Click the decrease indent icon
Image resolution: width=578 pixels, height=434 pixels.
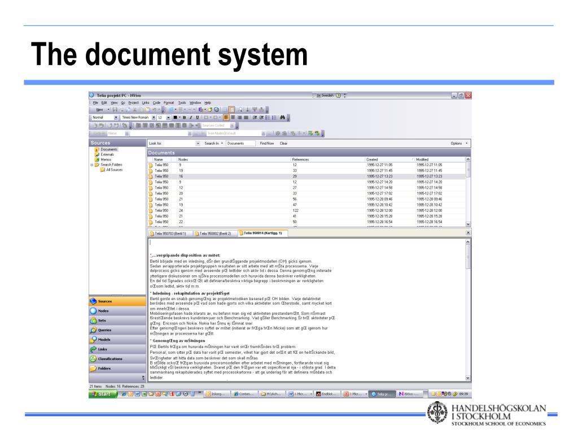click(x=255, y=118)
